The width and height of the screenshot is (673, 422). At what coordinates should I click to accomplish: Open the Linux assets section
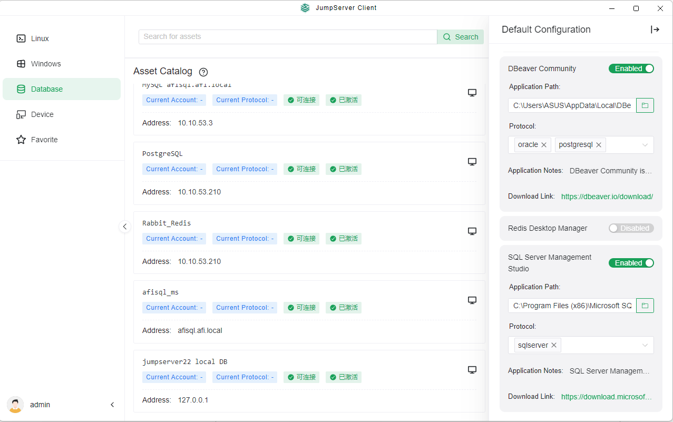click(62, 38)
